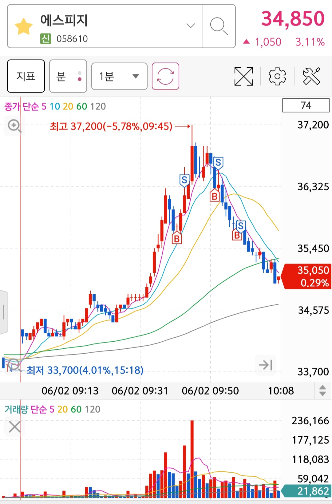The width and height of the screenshot is (332, 504).
Task: Toggle the favorite star for 에스피지
Action: (x=24, y=26)
